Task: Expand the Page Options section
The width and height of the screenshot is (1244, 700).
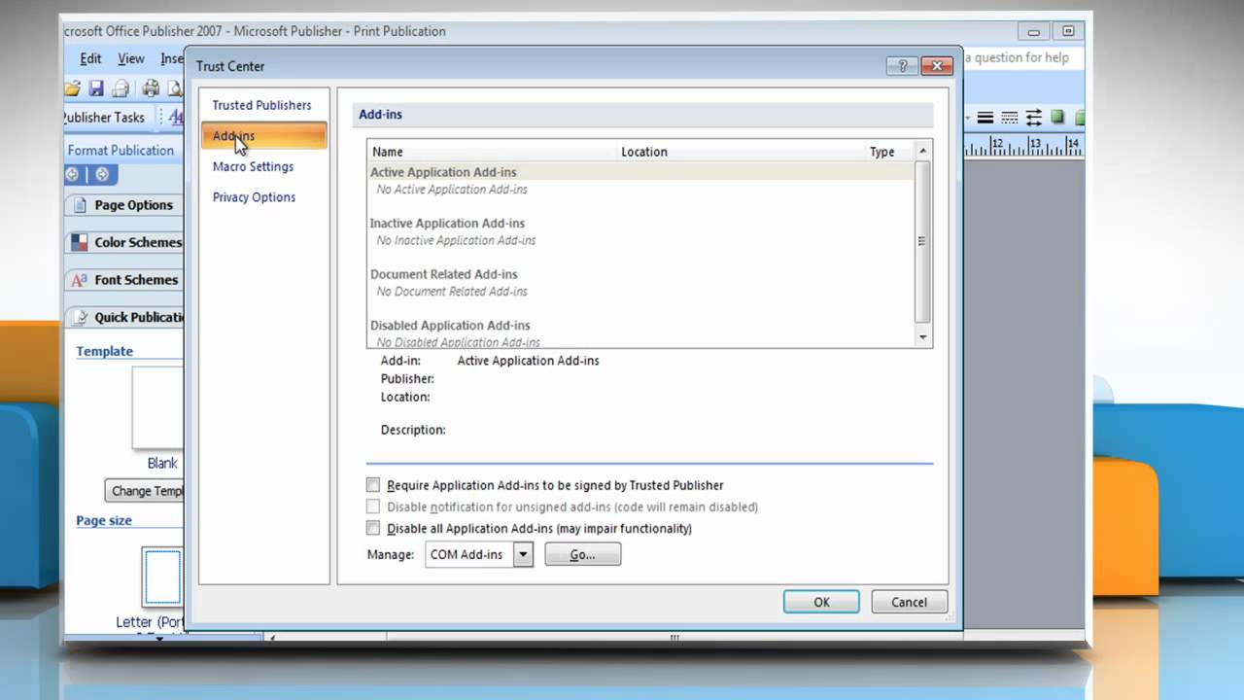Action: [124, 205]
